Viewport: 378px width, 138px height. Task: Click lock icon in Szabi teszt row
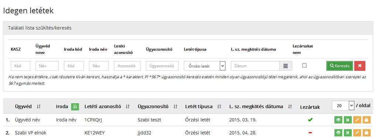(366, 120)
